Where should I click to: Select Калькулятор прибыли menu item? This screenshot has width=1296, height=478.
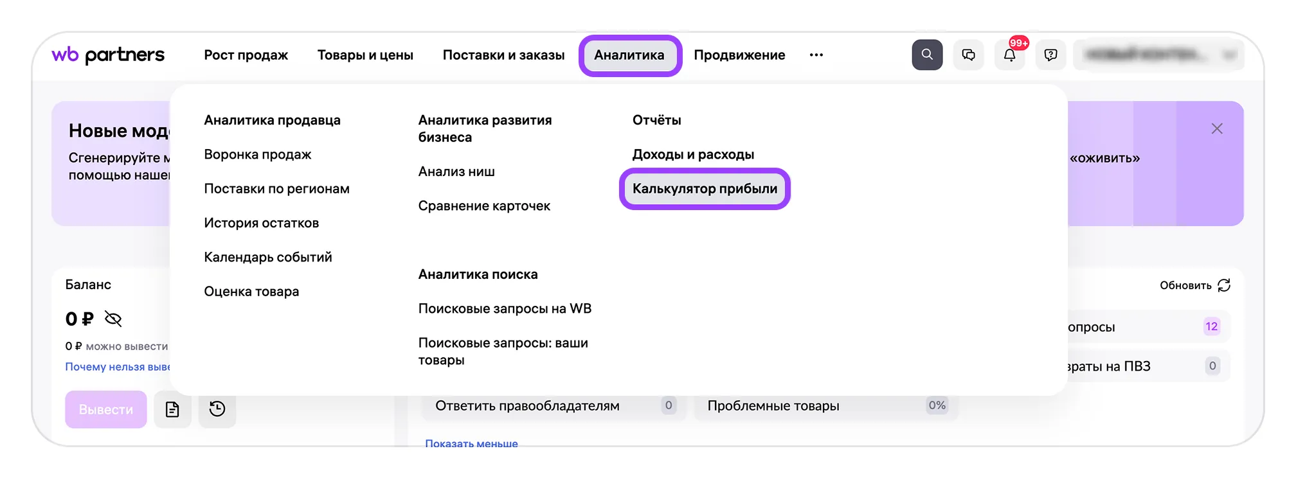[x=705, y=189]
